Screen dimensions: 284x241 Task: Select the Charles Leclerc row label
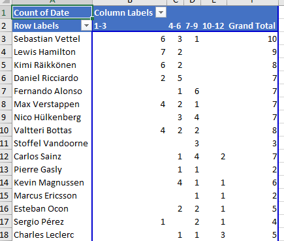click(52, 234)
